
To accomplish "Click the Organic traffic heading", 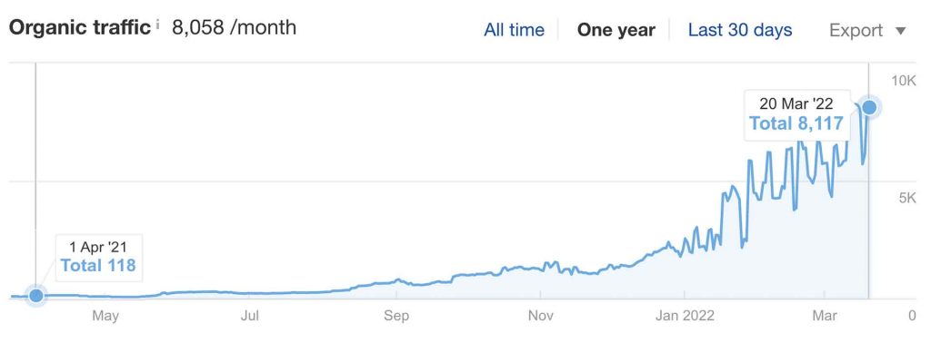I will (80, 28).
